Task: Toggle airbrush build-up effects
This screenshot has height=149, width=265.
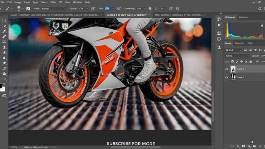Action: [x=119, y=9]
